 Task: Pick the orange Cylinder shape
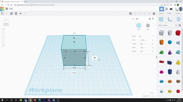[x=162, y=42]
